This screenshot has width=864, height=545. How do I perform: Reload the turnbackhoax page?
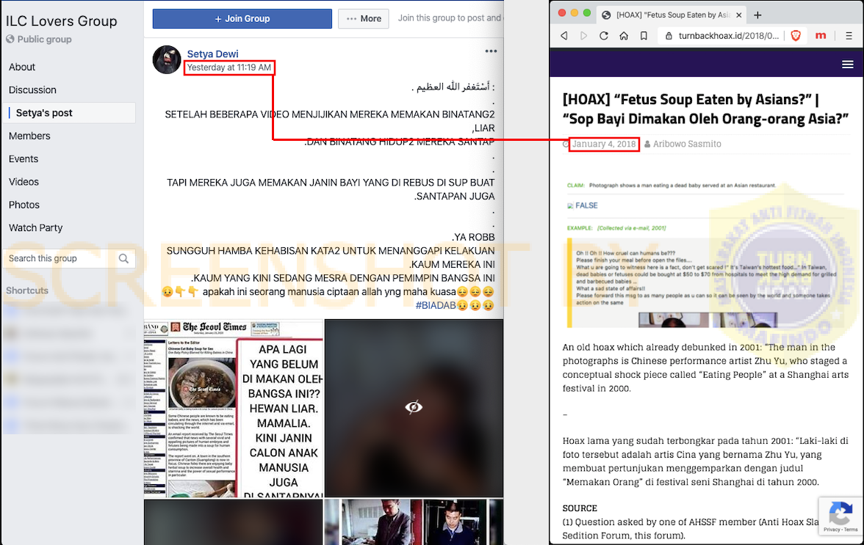[604, 36]
